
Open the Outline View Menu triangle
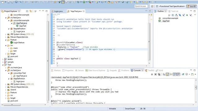click(195, 15)
